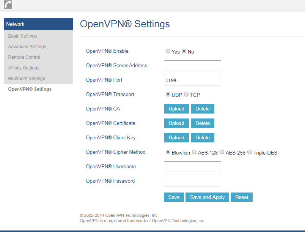Open Affinity Settings
This screenshot has height=232, width=305.
tap(24, 68)
